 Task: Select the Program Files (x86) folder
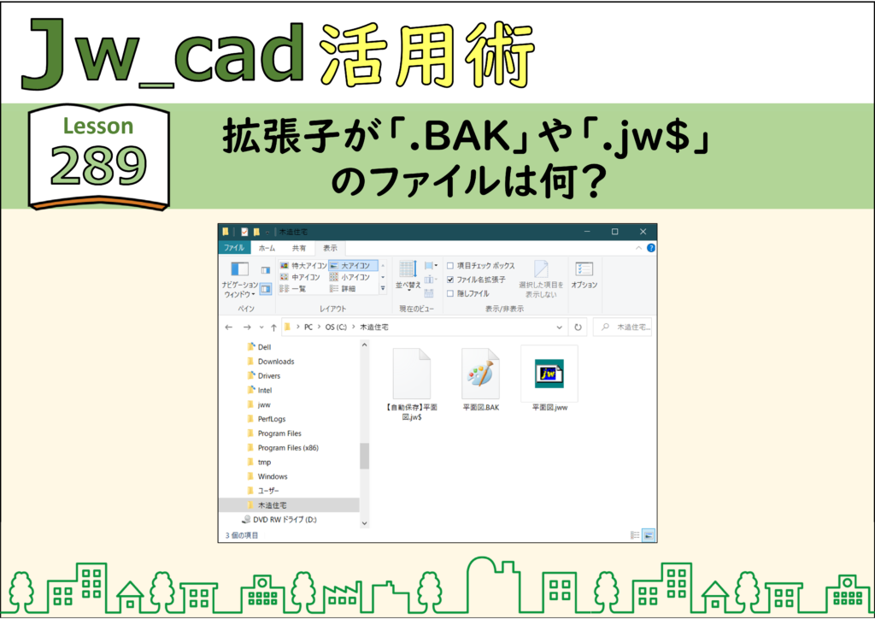(288, 448)
